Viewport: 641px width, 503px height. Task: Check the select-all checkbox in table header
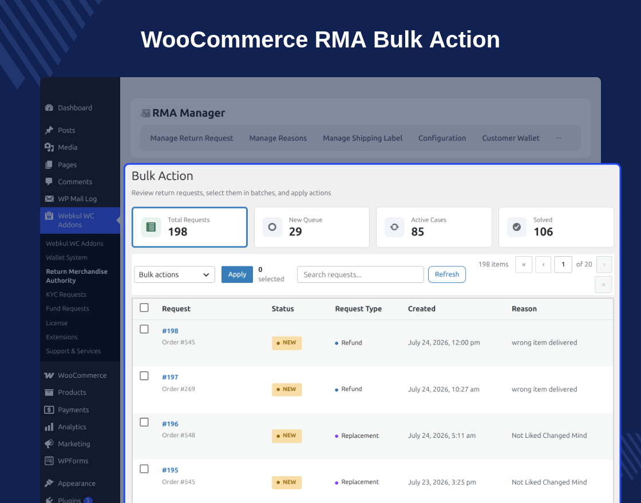coord(144,308)
